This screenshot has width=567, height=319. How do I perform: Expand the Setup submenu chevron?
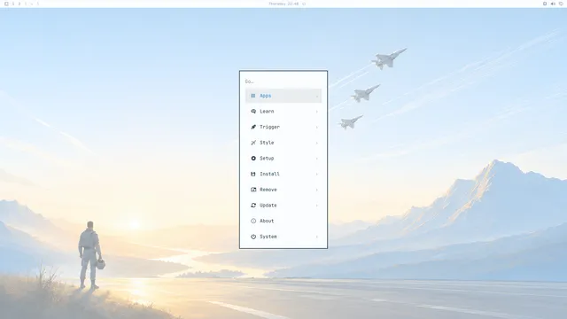coord(317,159)
